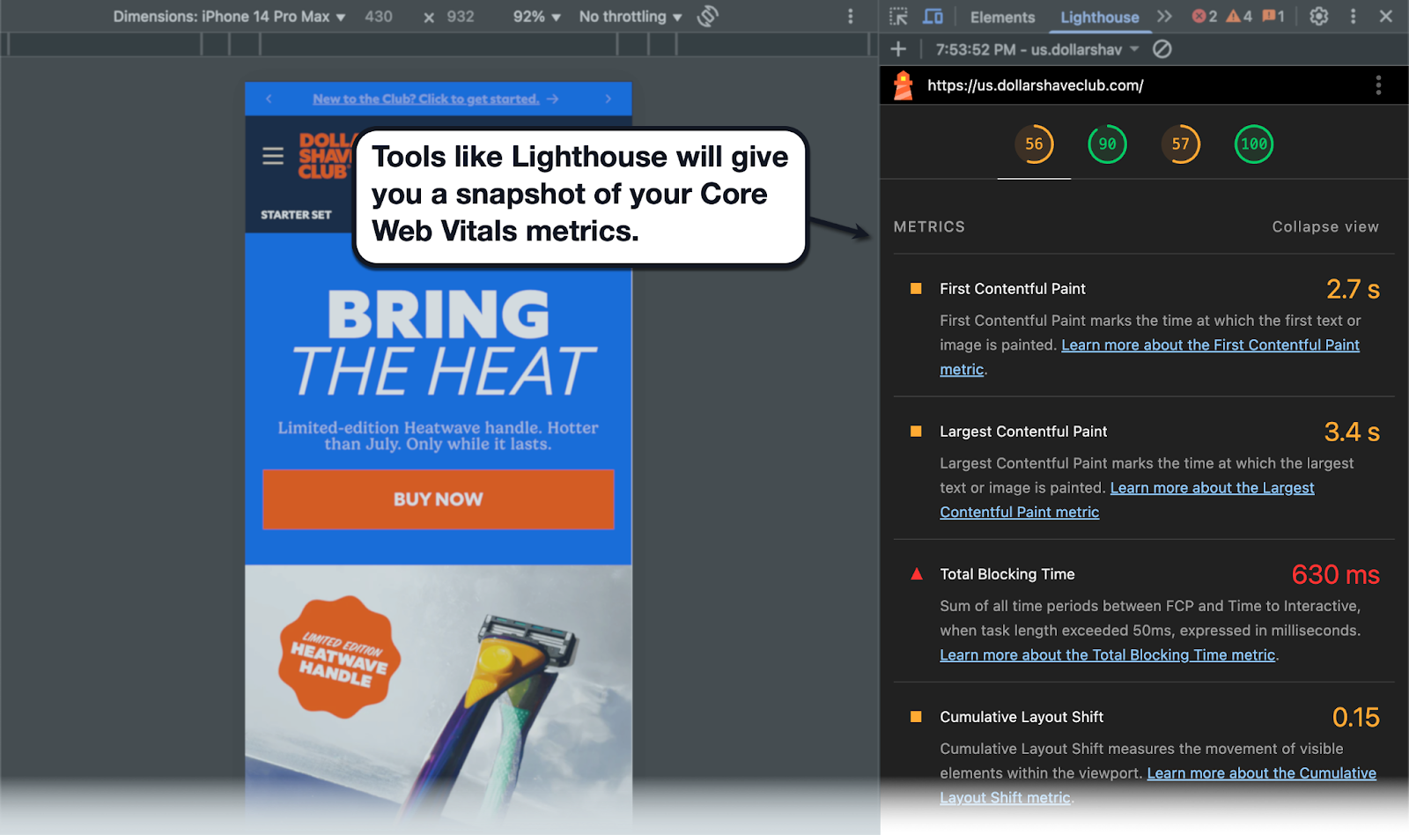This screenshot has height=835, width=1409.
Task: Click the Largest Contentful Paint orange square icon
Action: (916, 432)
